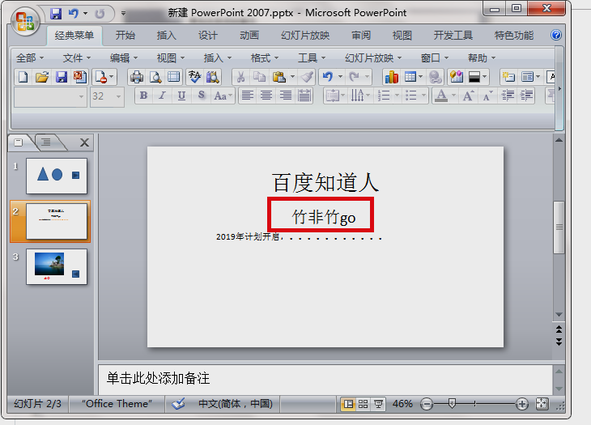Zoom in with the plus button
Screen dimensions: 591x425
pos(522,405)
